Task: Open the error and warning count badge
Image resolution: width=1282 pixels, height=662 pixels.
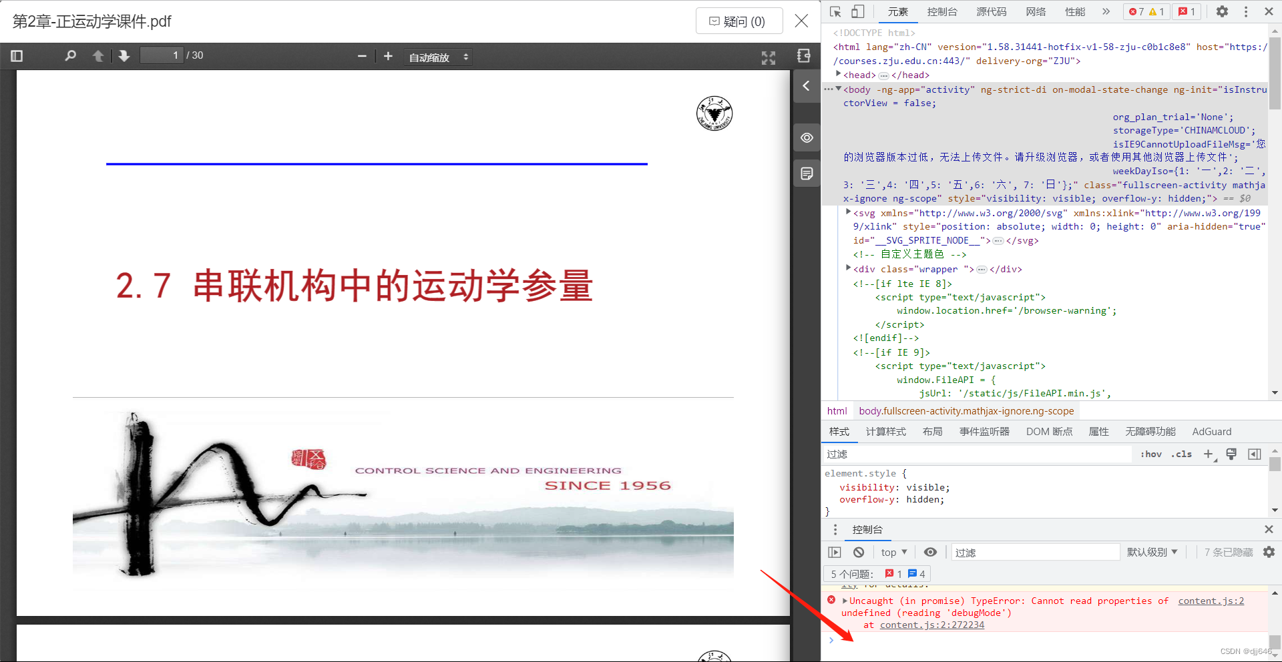Action: tap(1146, 11)
